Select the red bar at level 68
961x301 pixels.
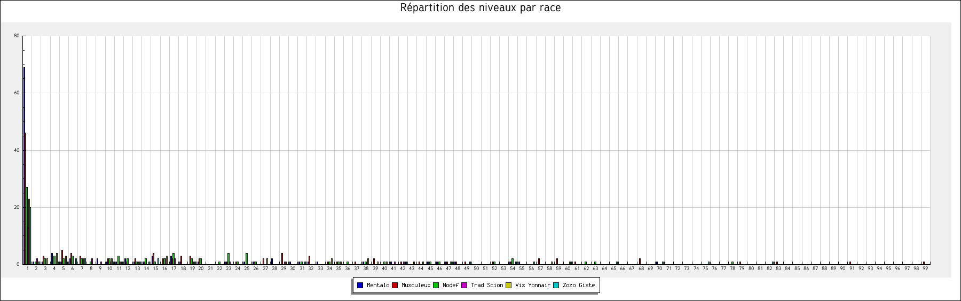click(x=640, y=262)
